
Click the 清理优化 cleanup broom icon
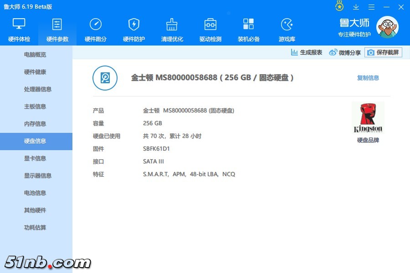click(172, 25)
